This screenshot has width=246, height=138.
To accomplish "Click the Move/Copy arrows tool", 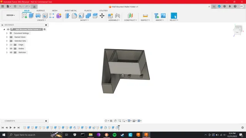I will click(102, 16).
